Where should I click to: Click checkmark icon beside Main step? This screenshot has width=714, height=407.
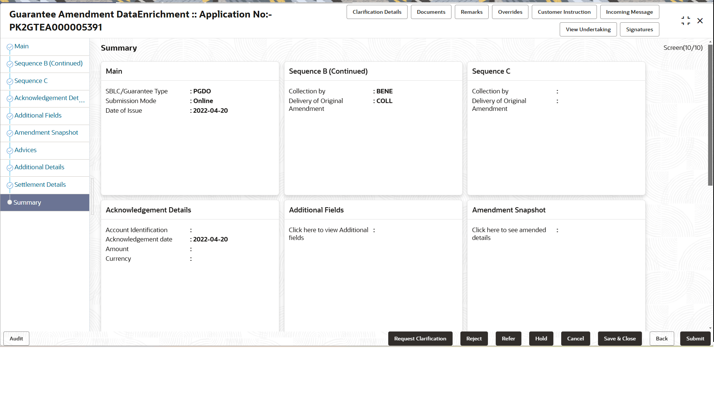click(10, 47)
